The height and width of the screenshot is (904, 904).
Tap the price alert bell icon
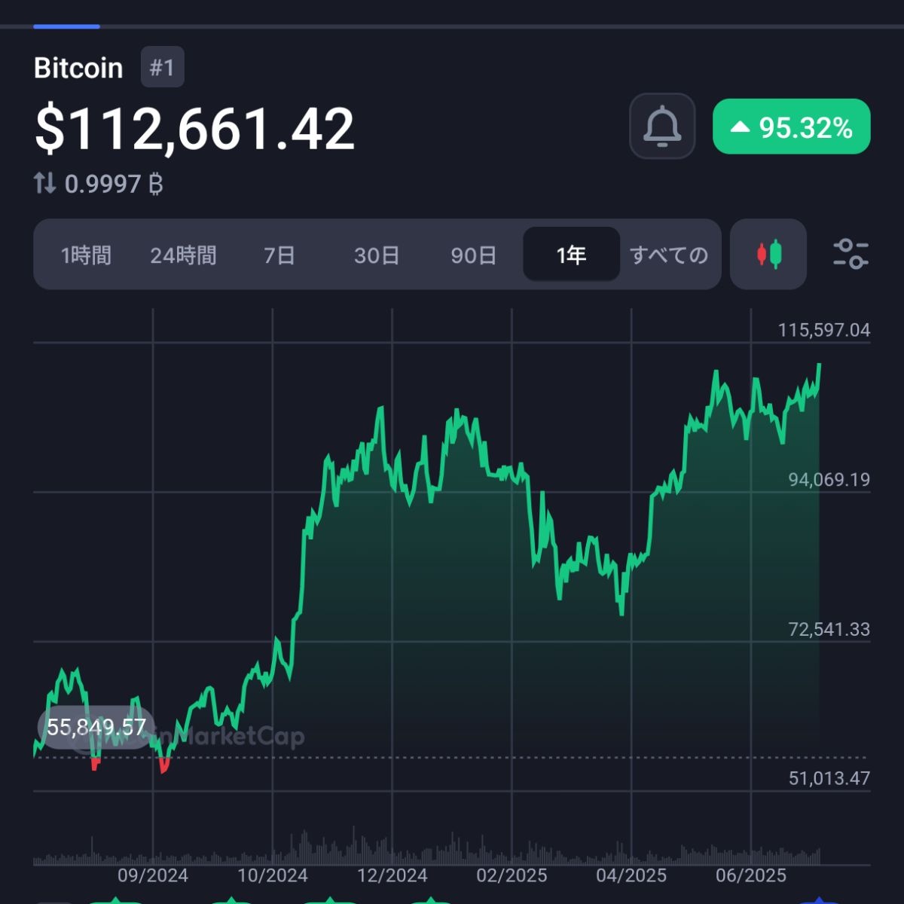661,127
